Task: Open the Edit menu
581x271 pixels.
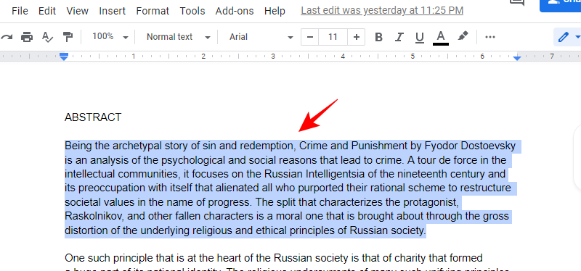Action: [x=47, y=11]
